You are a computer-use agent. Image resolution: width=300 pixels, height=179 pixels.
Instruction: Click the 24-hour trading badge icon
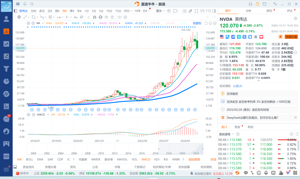pos(233,37)
